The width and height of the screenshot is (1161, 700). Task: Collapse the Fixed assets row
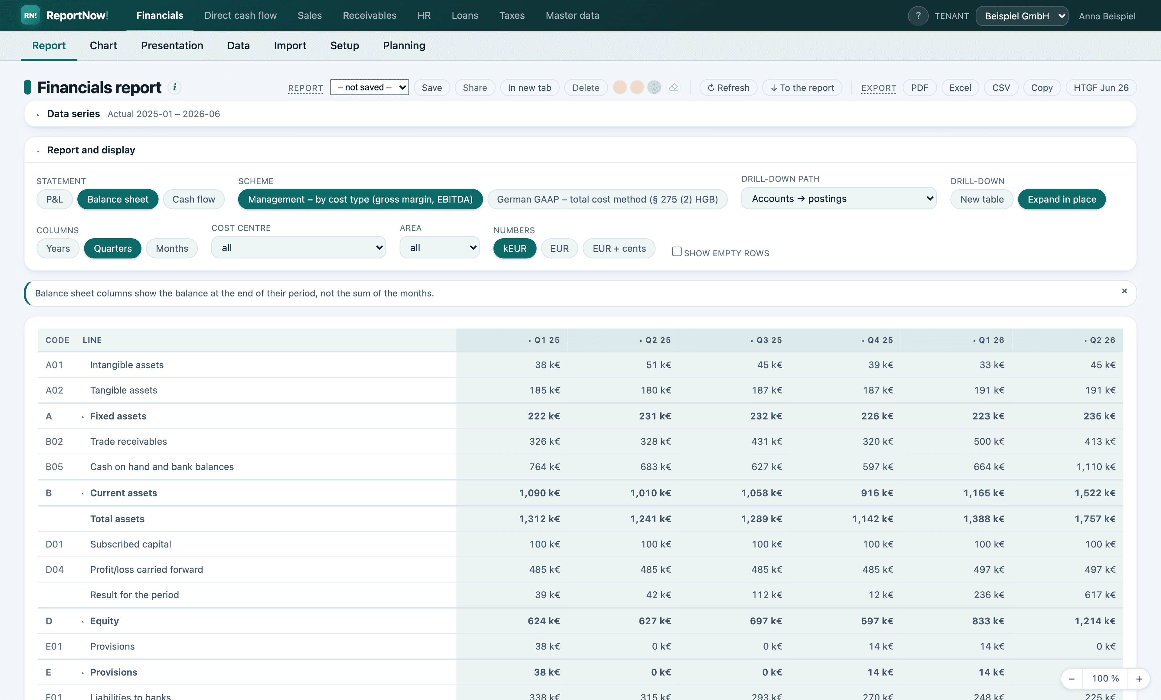pyautogui.click(x=83, y=417)
